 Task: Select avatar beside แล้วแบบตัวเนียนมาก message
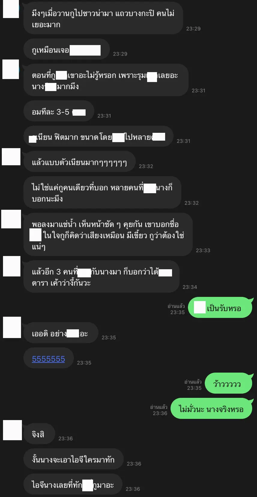(x=11, y=157)
